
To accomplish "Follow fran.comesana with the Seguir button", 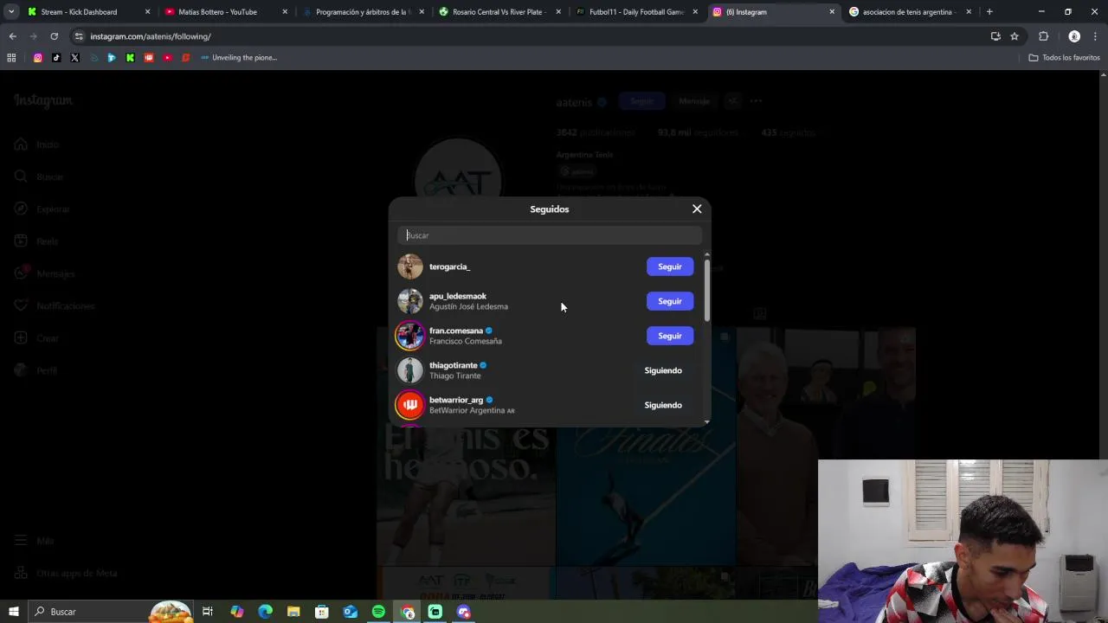I will [670, 336].
